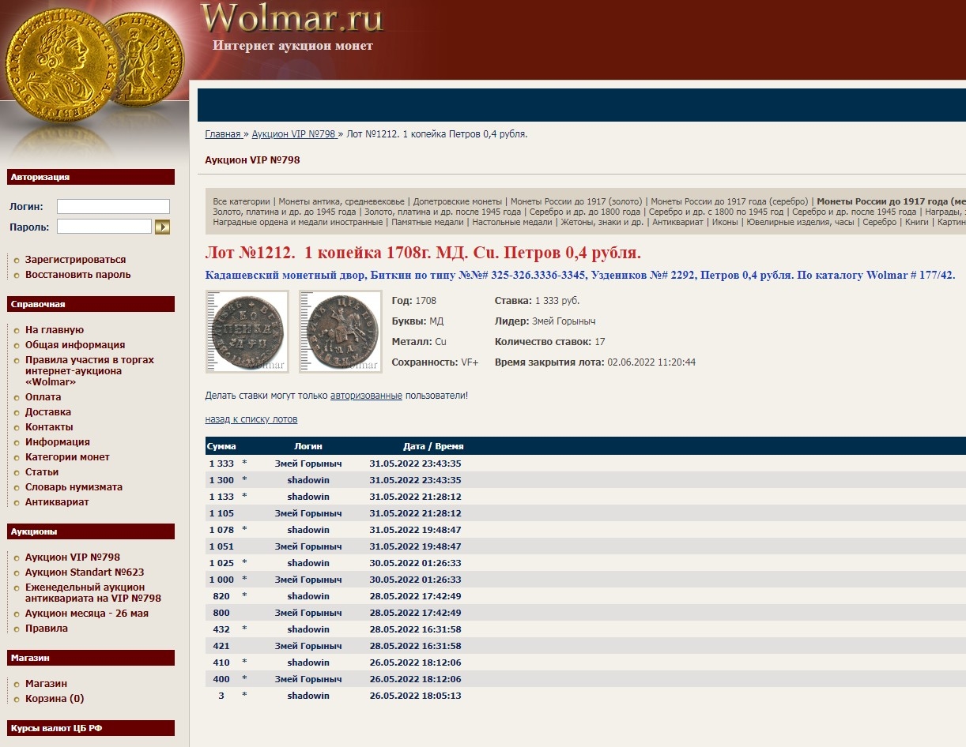Focus the Пароль password field
The height and width of the screenshot is (747, 966).
(x=104, y=227)
